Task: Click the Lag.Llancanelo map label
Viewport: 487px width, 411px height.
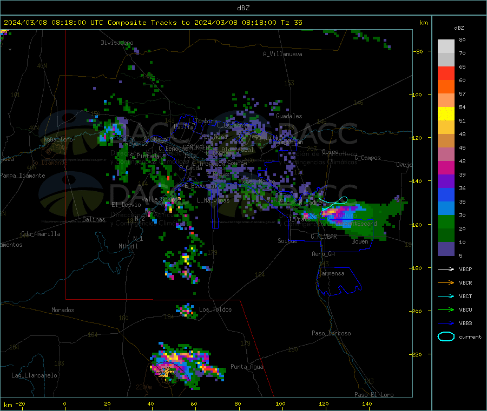Action: tap(34, 375)
